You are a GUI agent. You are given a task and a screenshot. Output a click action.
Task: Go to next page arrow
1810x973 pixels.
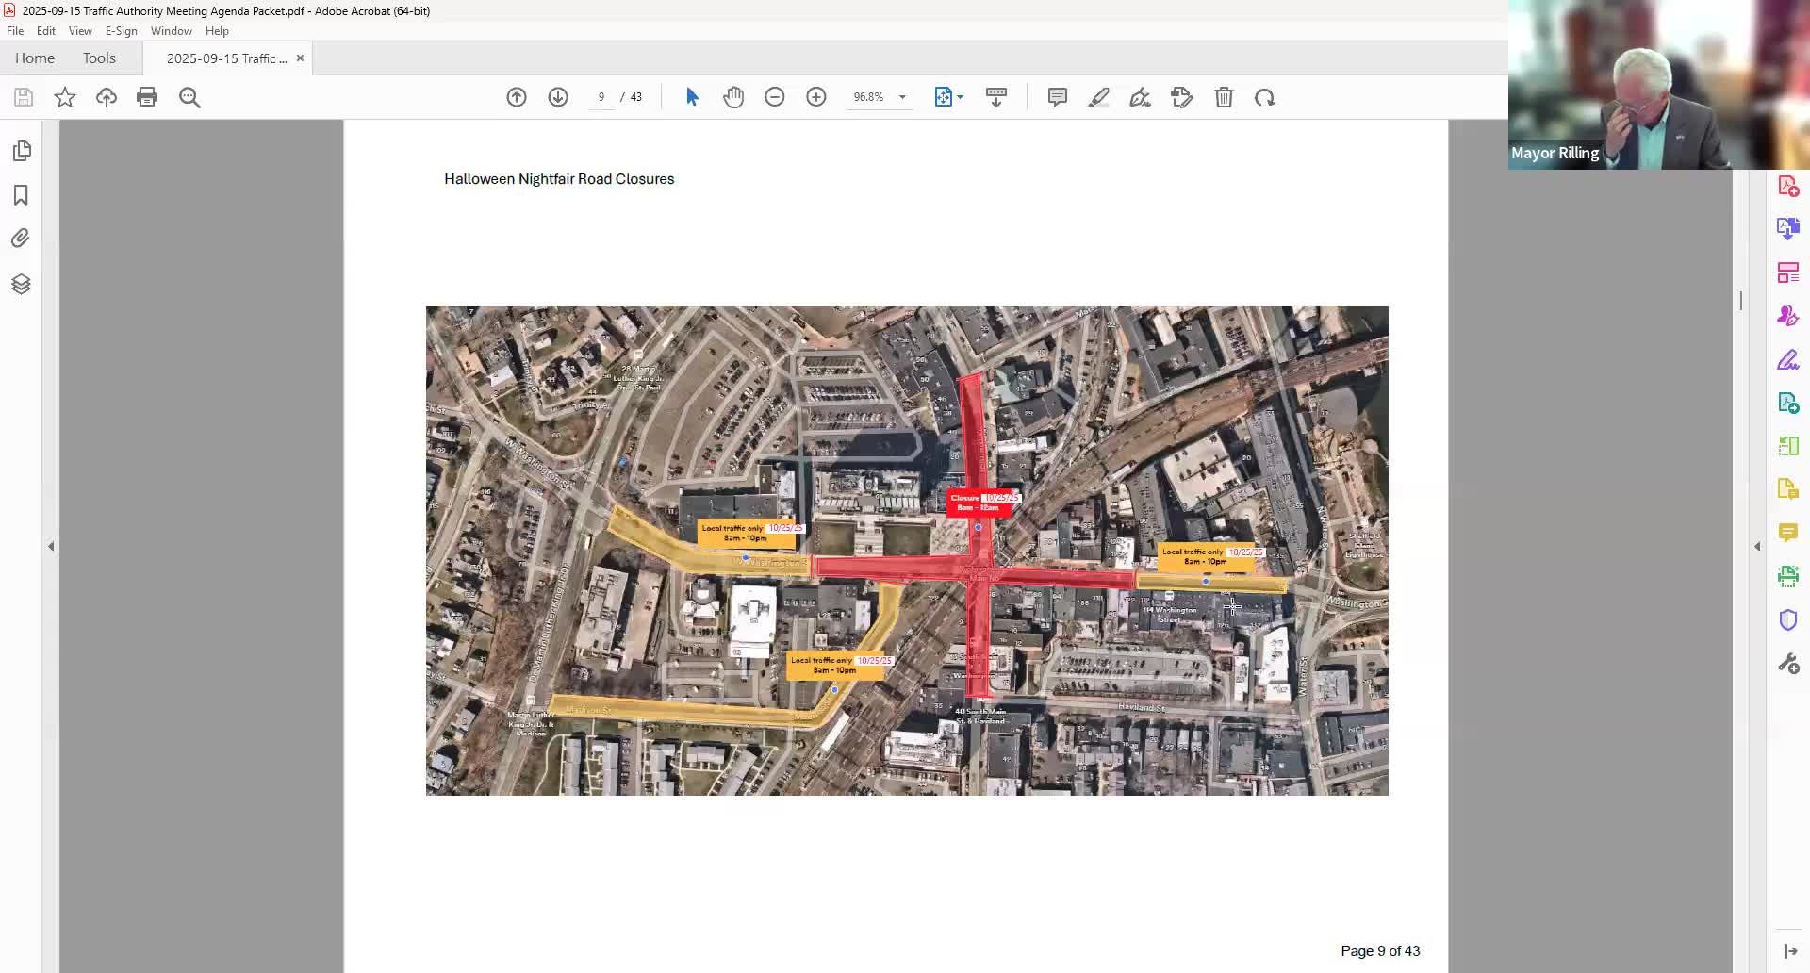point(558,97)
